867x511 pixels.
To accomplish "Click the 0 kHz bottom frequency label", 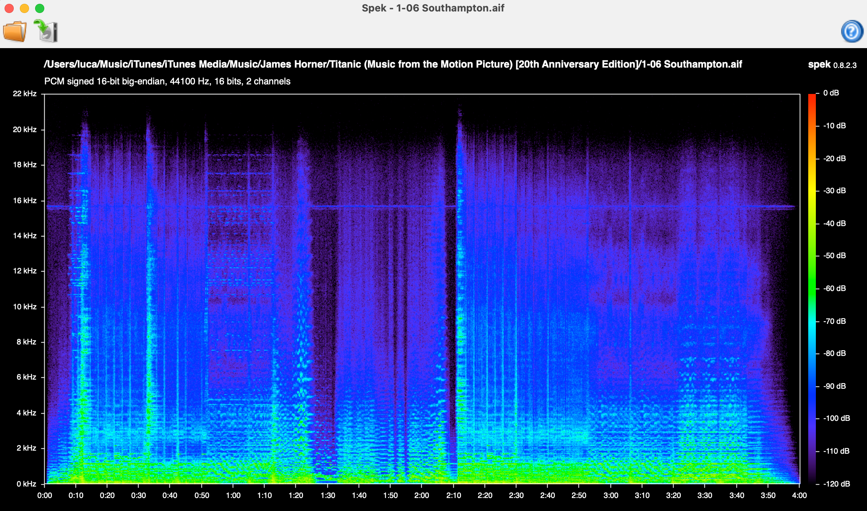I will point(26,484).
